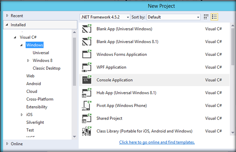The width and height of the screenshot is (236, 152).
Task: Select the Silverlight category
Action: tap(35, 122)
